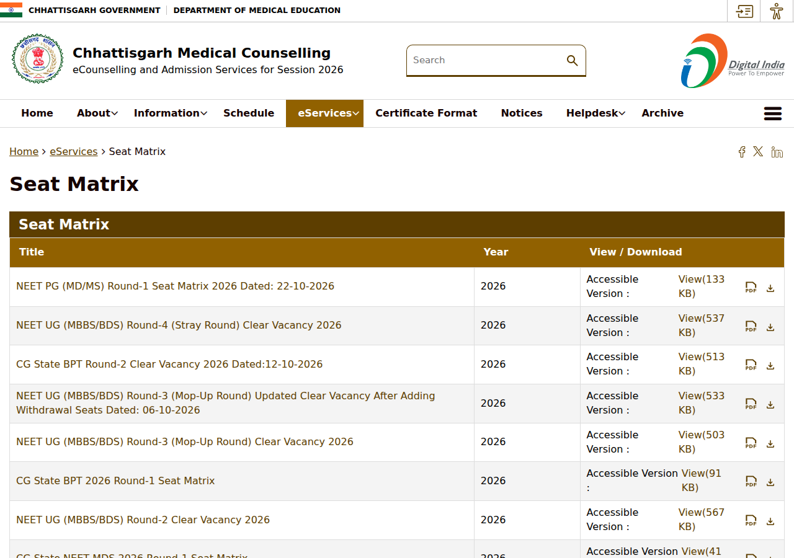Image resolution: width=794 pixels, height=558 pixels.
Task: Click the Chhattisgarh Medical Counselling site title
Action: tap(202, 53)
